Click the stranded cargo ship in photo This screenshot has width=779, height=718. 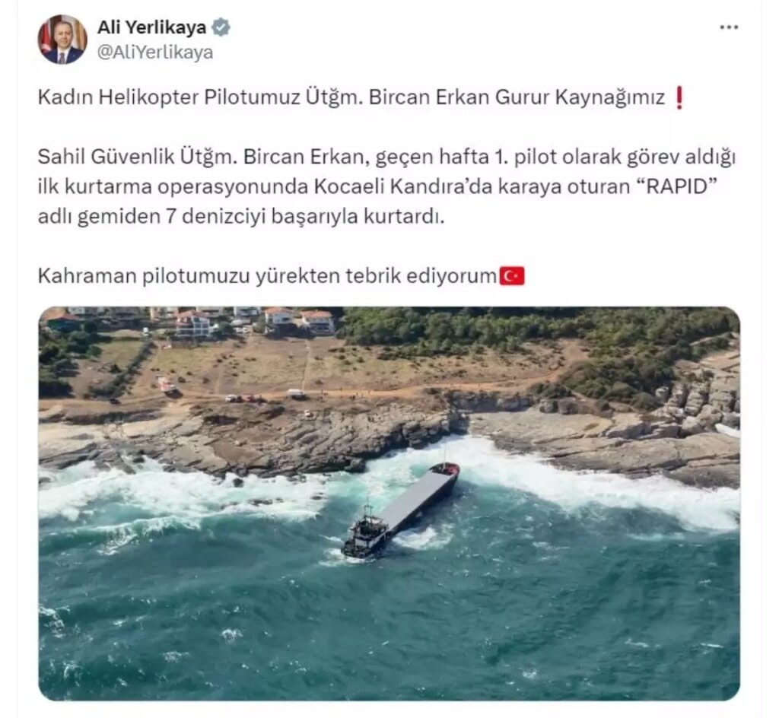tap(400, 510)
